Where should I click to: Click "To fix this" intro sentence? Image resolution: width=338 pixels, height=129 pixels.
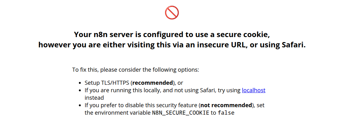click(135, 70)
